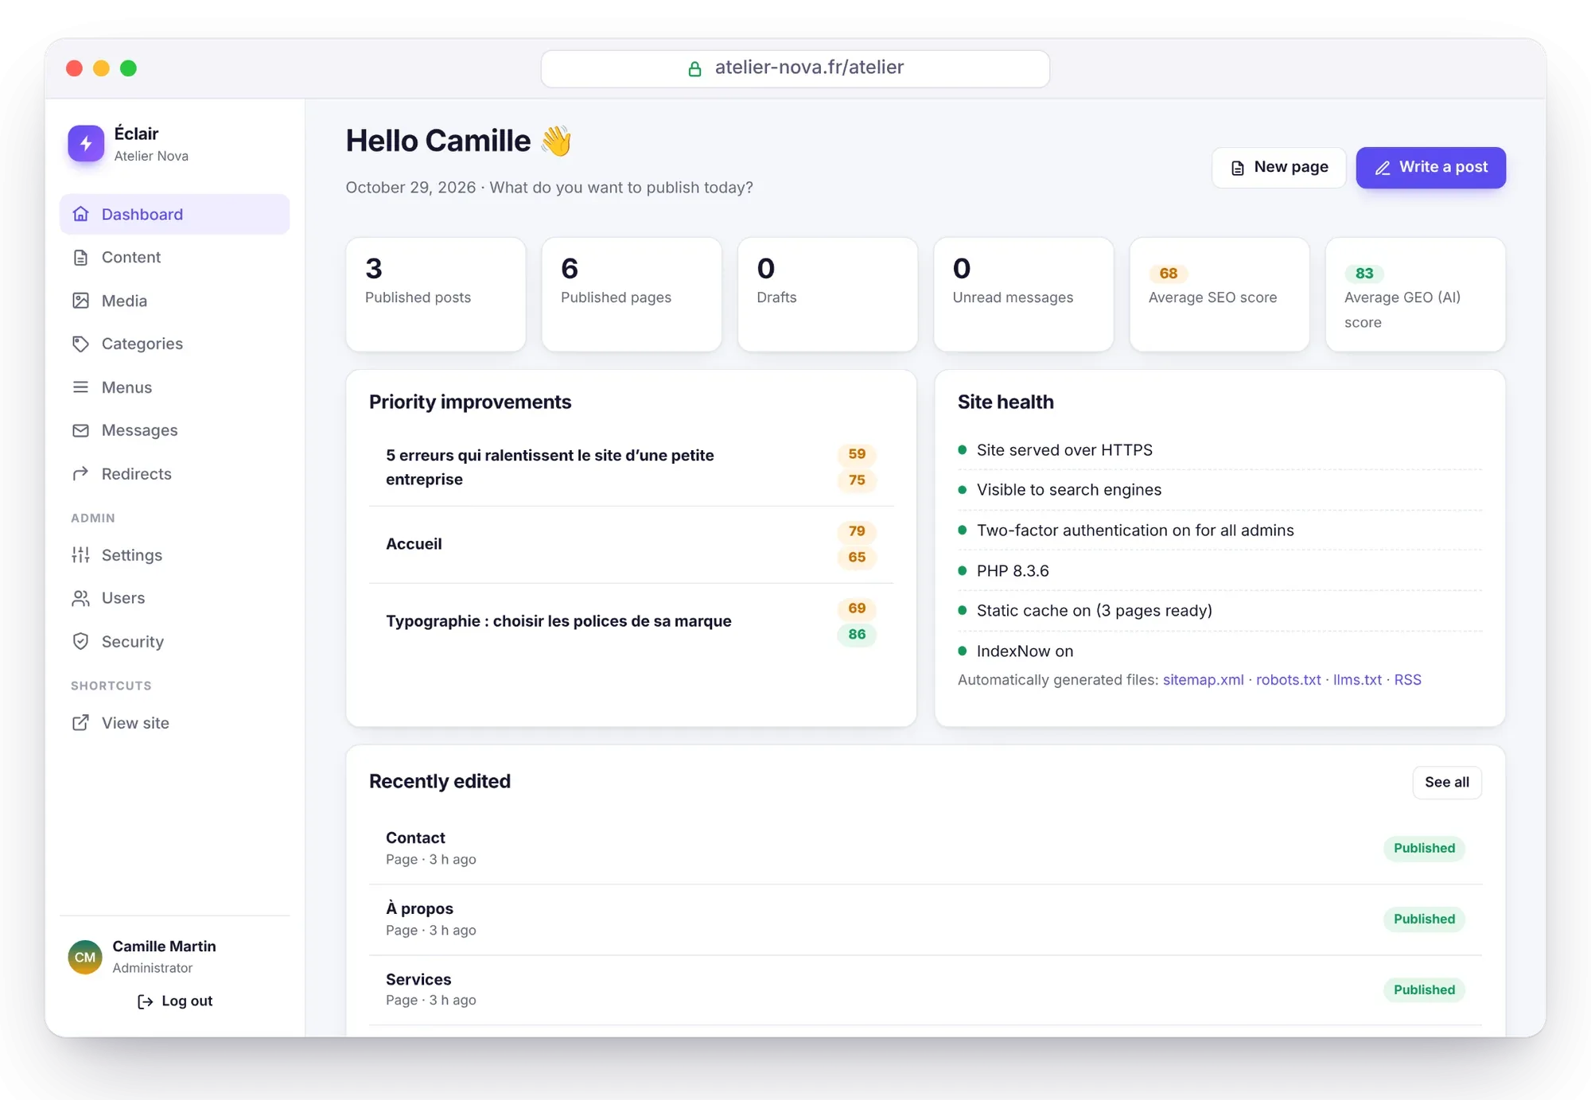Click the CM user avatar
Viewport: 1591px width, 1100px height.
pyautogui.click(x=85, y=957)
